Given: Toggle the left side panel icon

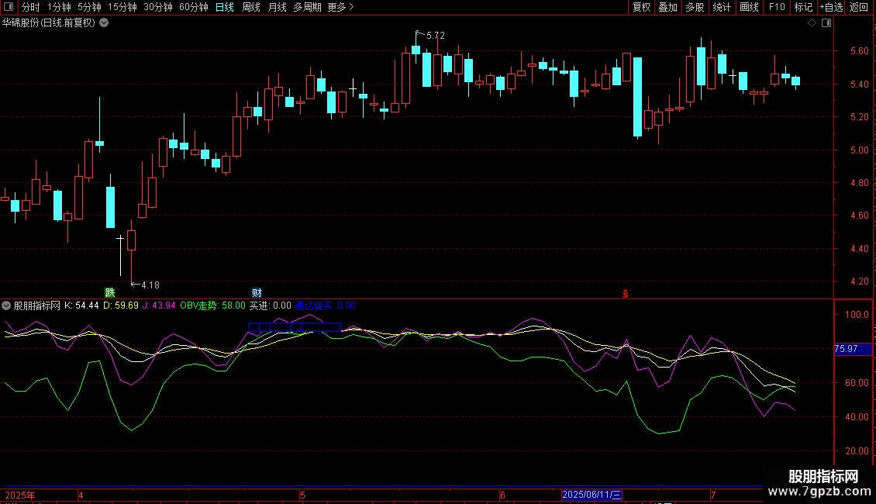Looking at the screenshot, I should 9,7.
